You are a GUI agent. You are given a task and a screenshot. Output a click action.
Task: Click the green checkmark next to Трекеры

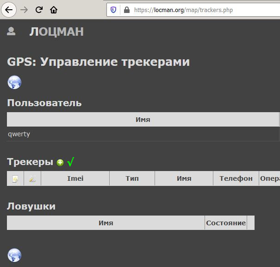pyautogui.click(x=71, y=162)
